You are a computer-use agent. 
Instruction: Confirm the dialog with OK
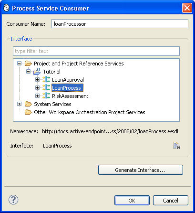pos(132,201)
